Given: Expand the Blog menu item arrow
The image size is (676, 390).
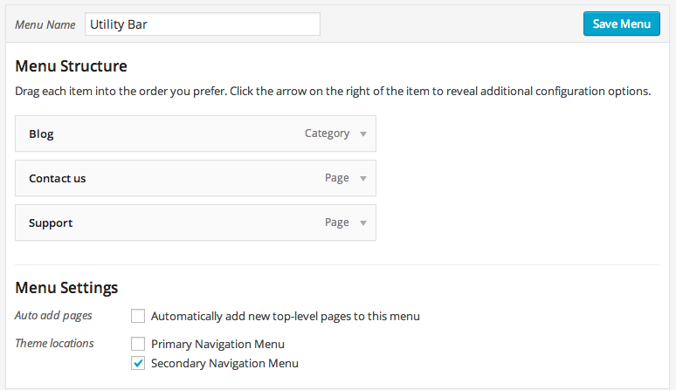Looking at the screenshot, I should click(x=363, y=134).
